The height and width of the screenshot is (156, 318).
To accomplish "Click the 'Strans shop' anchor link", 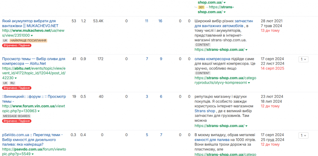I will coord(205,111).
